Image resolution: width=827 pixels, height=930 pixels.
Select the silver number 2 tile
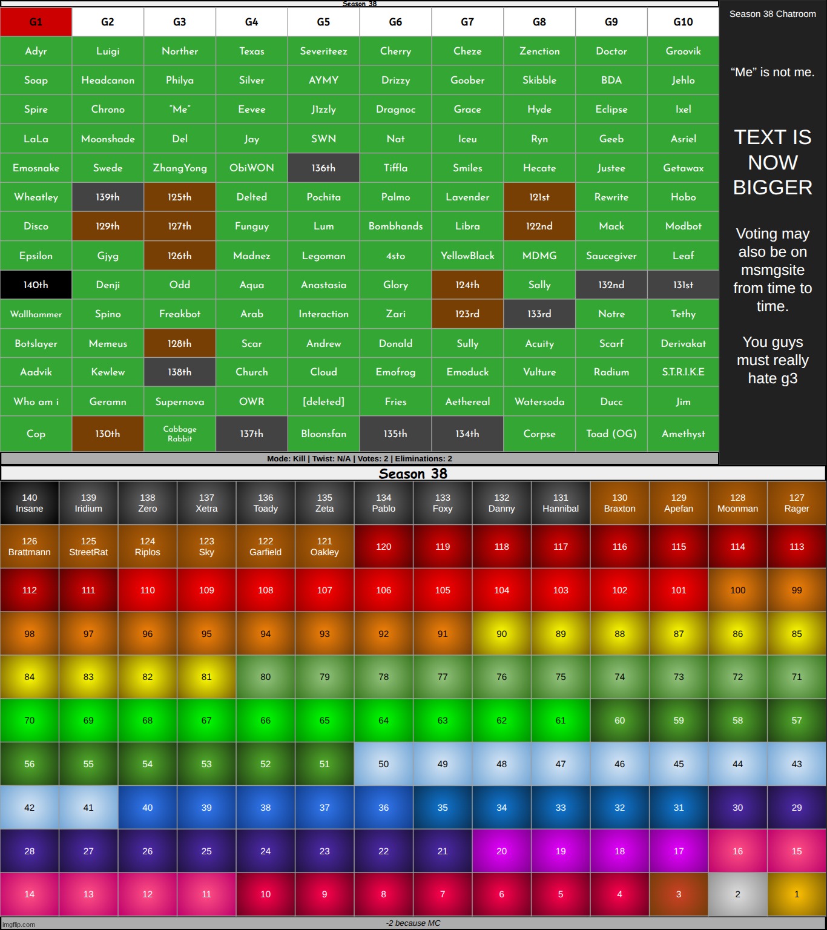[x=737, y=894]
